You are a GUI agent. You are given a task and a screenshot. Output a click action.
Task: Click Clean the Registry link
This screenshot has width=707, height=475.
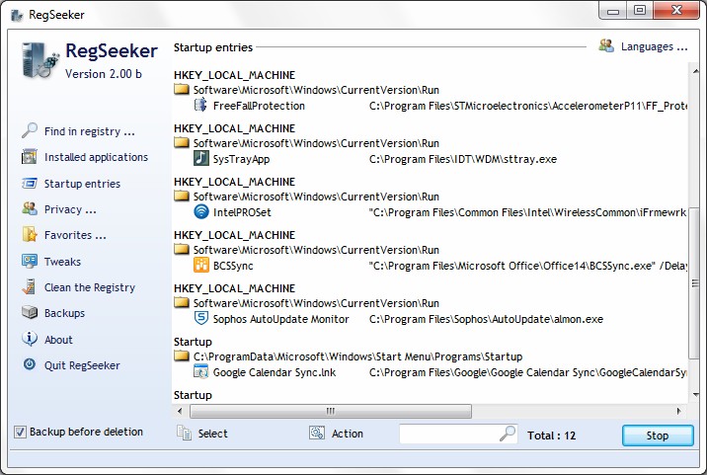90,287
